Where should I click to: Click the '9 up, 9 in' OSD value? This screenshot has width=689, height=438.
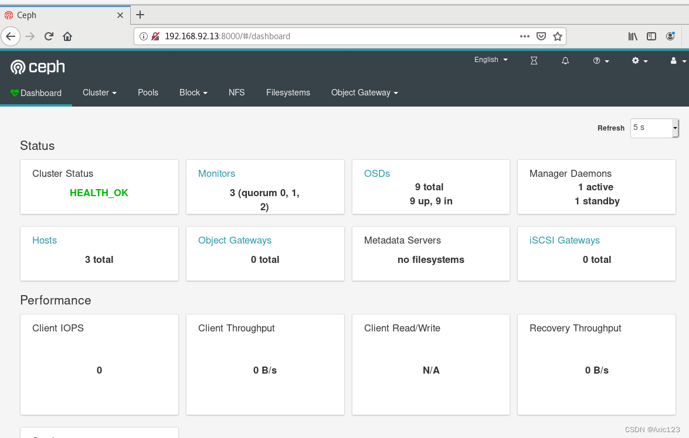(x=431, y=201)
